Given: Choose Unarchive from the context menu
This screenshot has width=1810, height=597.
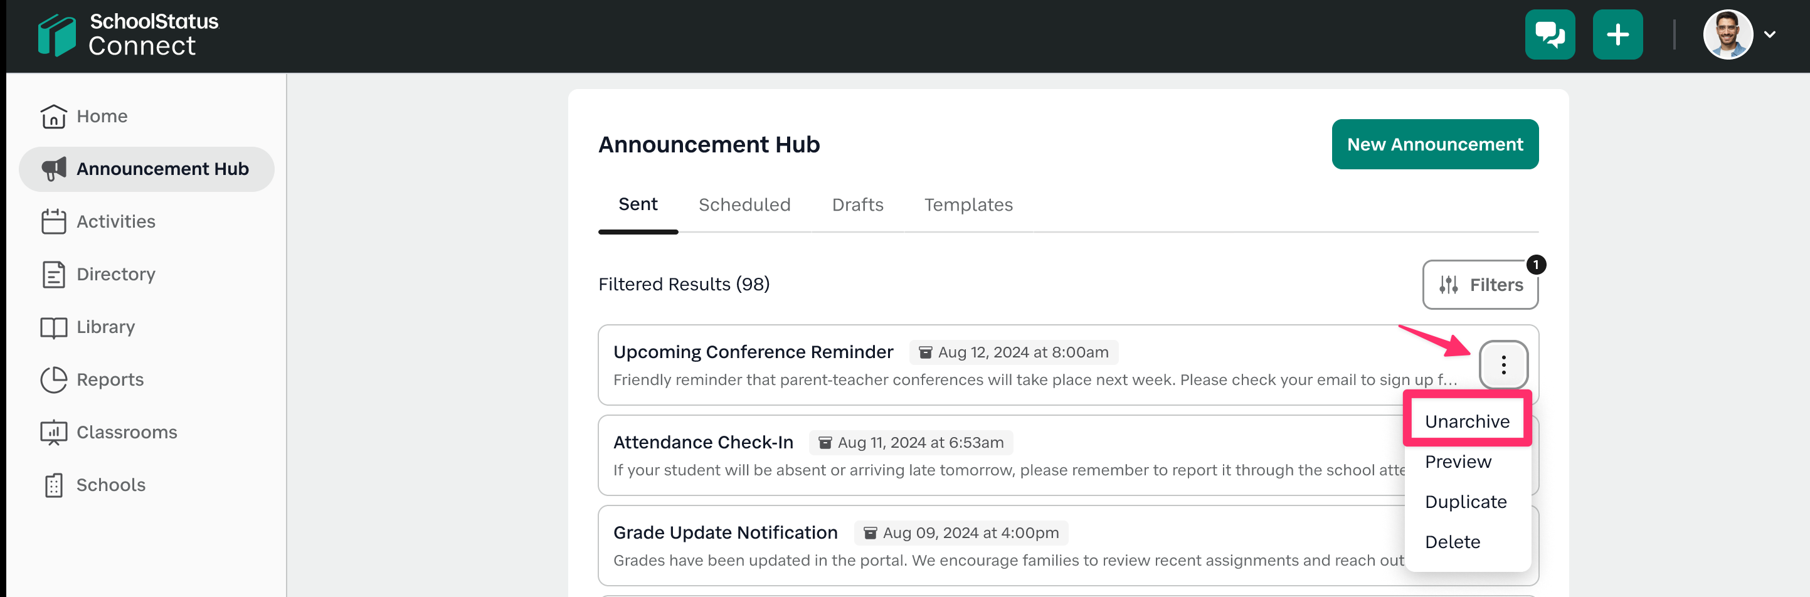Looking at the screenshot, I should 1466,421.
